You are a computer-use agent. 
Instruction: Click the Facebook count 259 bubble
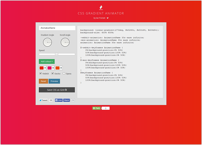click(73, 100)
